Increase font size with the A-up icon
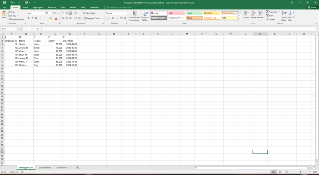 [x=54, y=13]
